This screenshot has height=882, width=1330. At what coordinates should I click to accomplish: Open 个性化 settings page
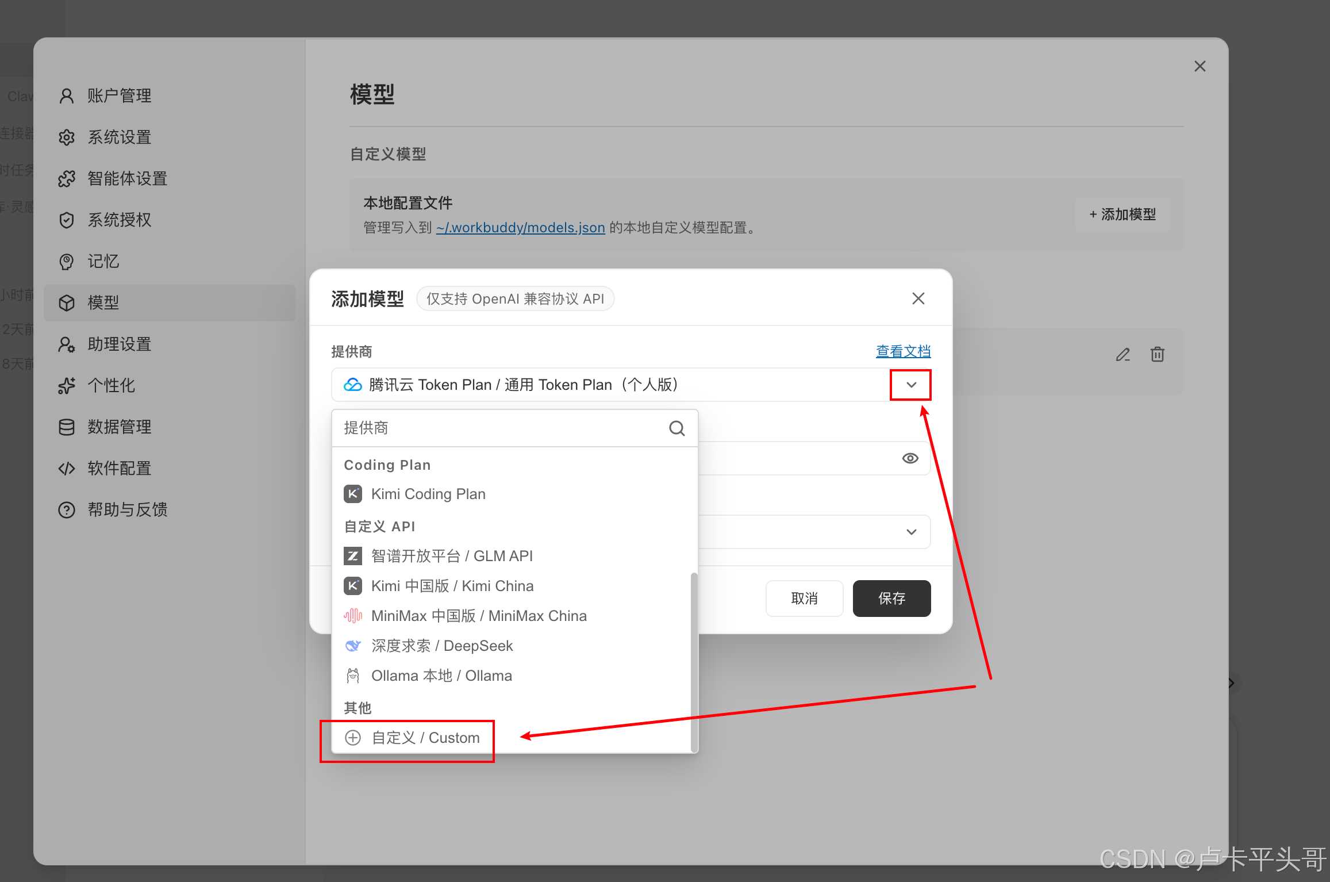point(169,385)
